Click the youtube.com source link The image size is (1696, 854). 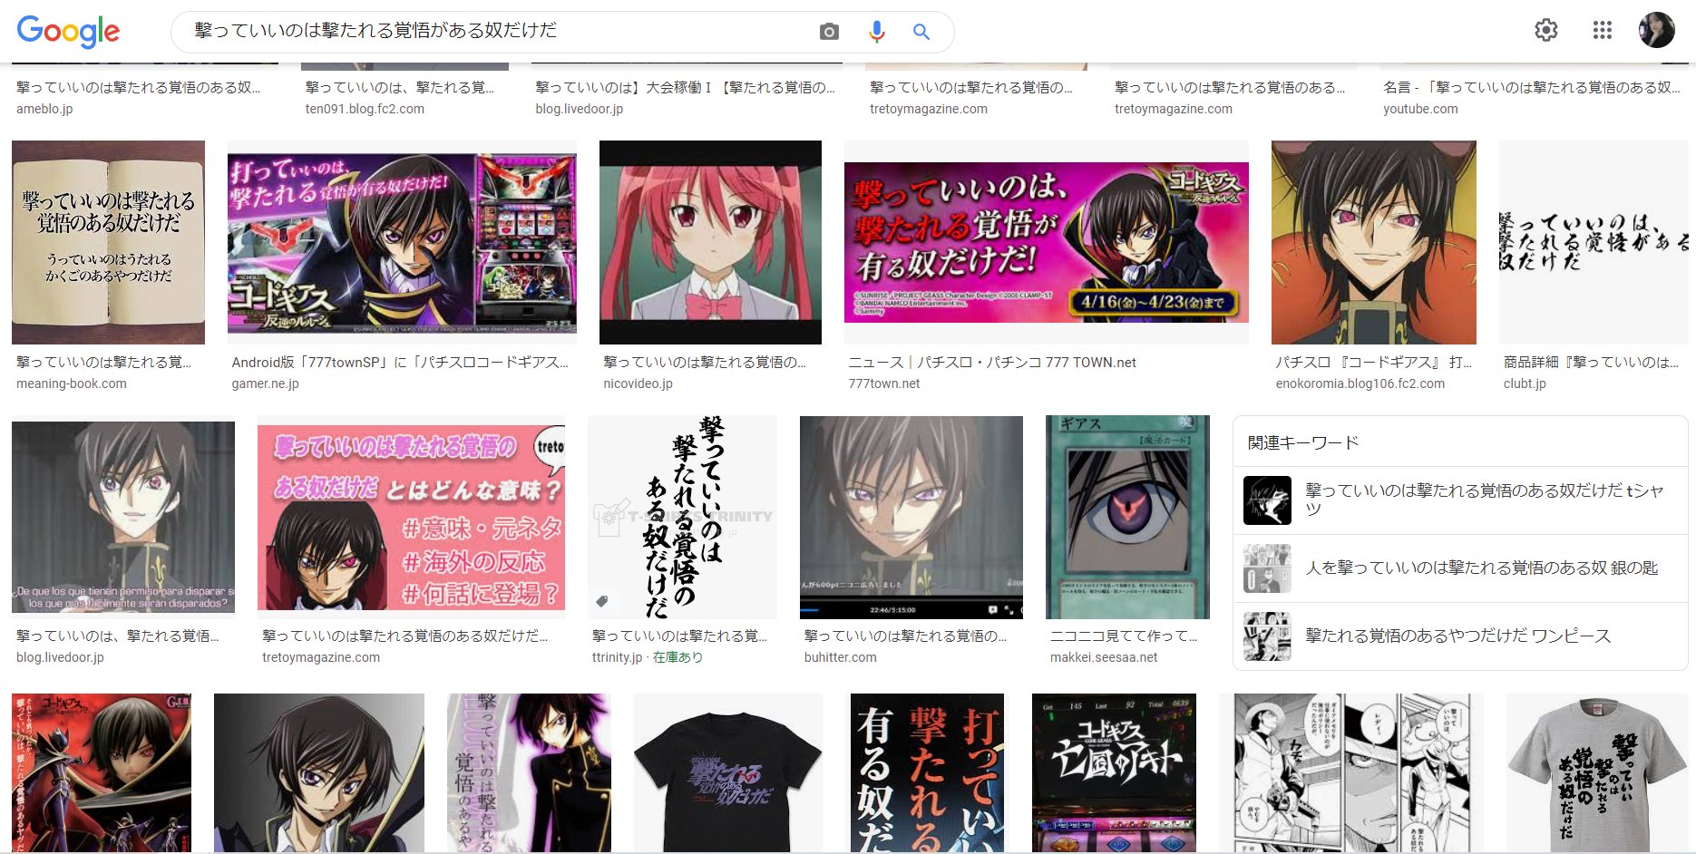coord(1420,109)
